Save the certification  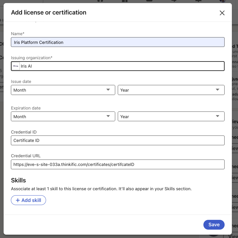214,225
